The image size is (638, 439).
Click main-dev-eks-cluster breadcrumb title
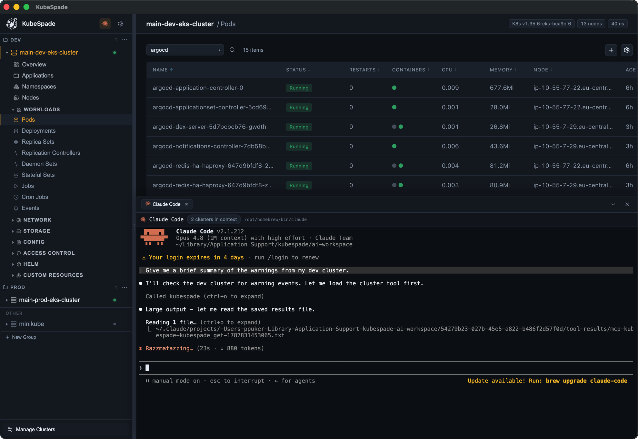[x=180, y=24]
